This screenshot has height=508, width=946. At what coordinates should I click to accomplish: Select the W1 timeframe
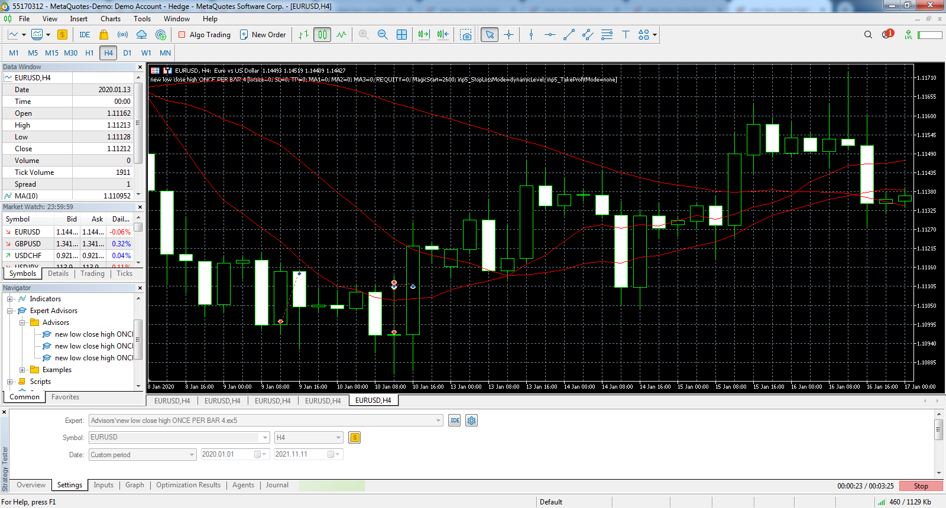[146, 53]
